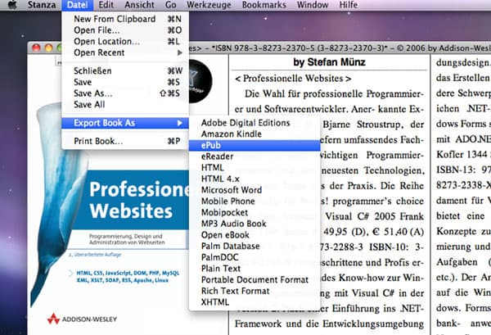Viewport: 491px width, 335px height.
Task: Choose New From Clipboard
Action: coord(125,19)
